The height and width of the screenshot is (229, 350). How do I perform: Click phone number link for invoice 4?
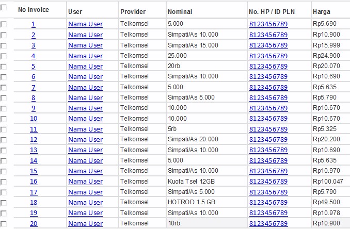(x=268, y=56)
